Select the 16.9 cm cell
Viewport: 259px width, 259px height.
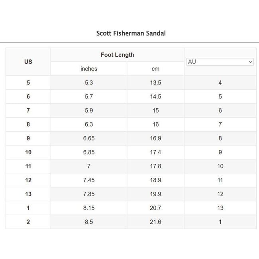(155, 138)
